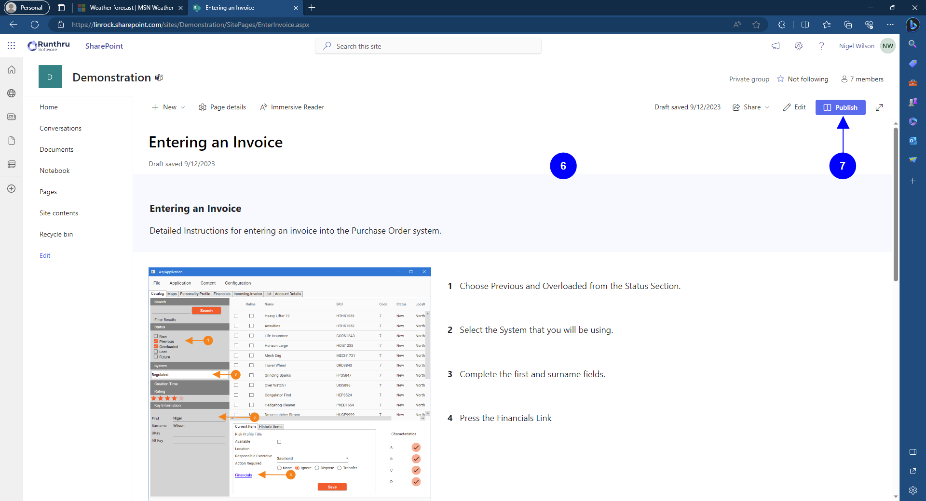Open the help question mark icon
926x501 pixels.
tap(821, 46)
